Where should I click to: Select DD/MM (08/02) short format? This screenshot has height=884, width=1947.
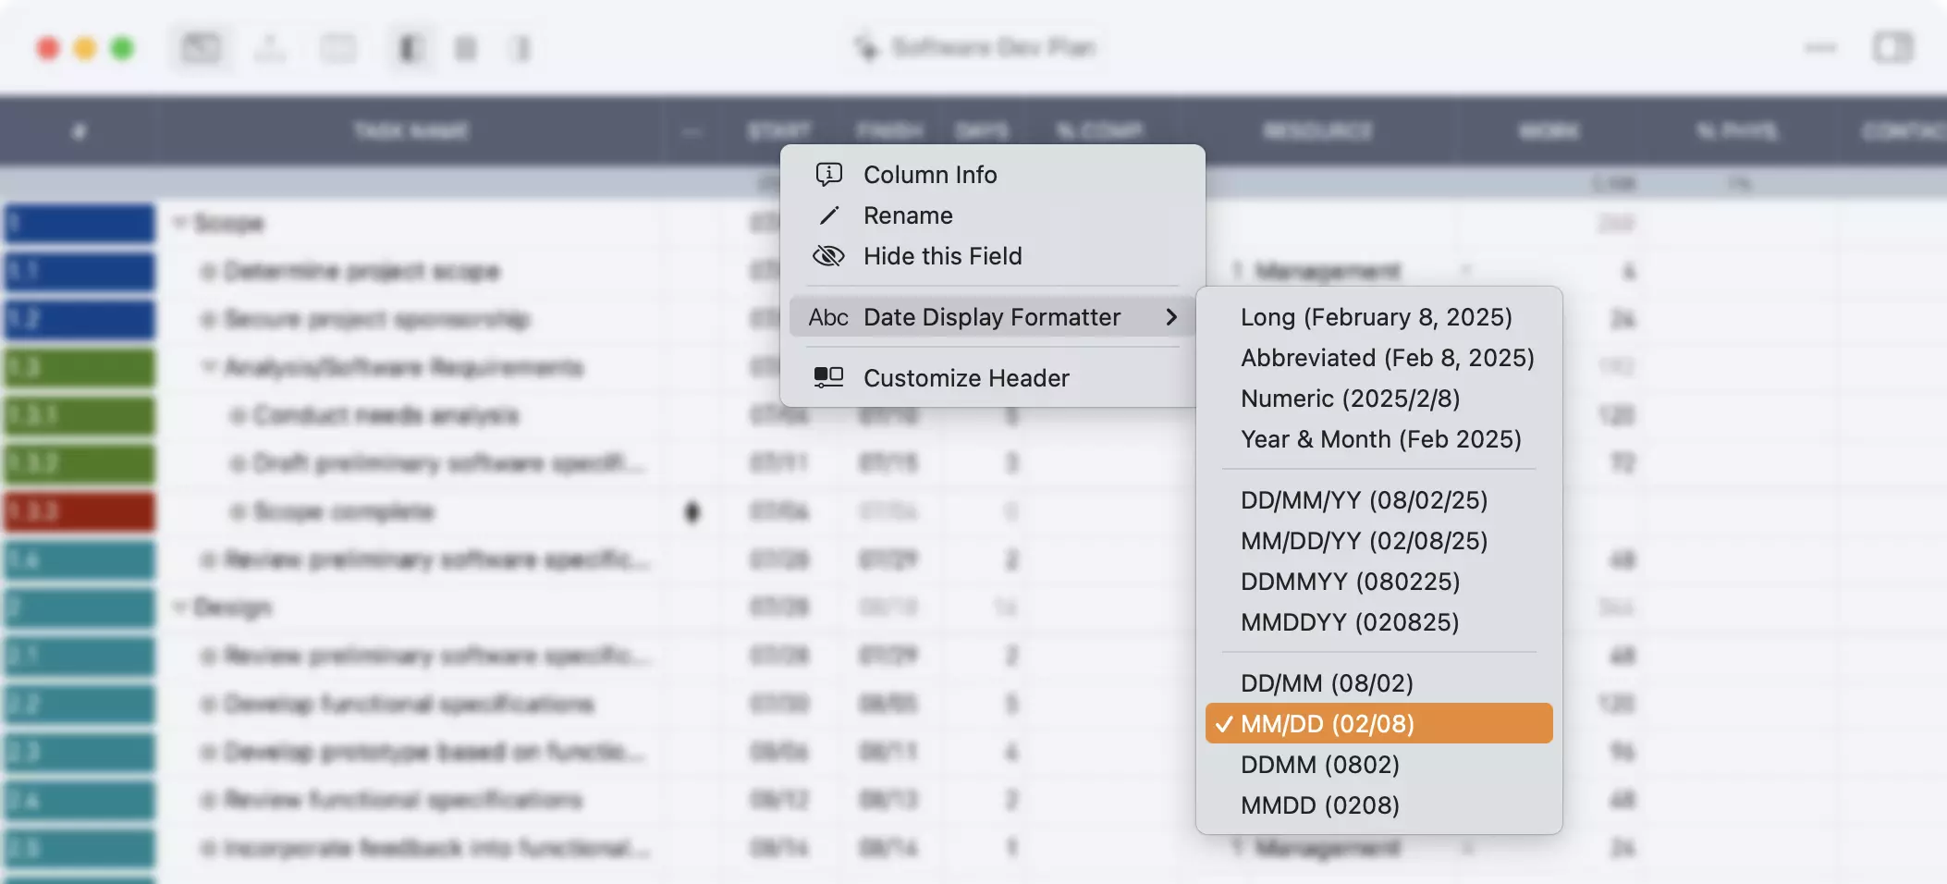1327,683
